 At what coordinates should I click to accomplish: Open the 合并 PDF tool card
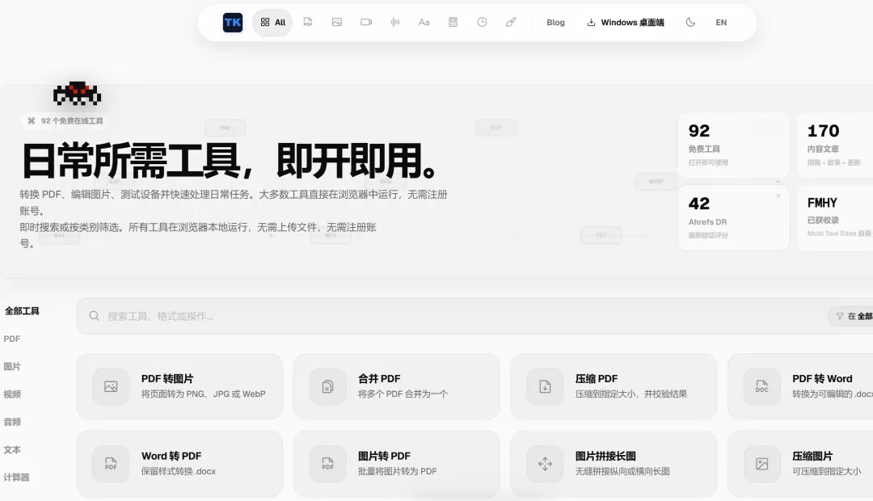[x=396, y=386]
